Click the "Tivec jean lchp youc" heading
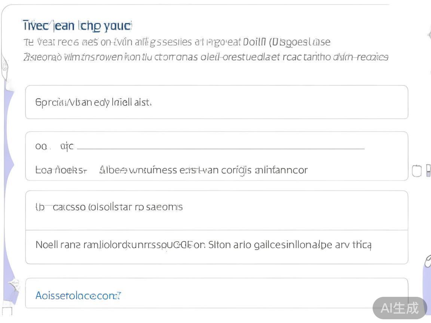Viewport: 431px width, 323px height. click(x=77, y=25)
